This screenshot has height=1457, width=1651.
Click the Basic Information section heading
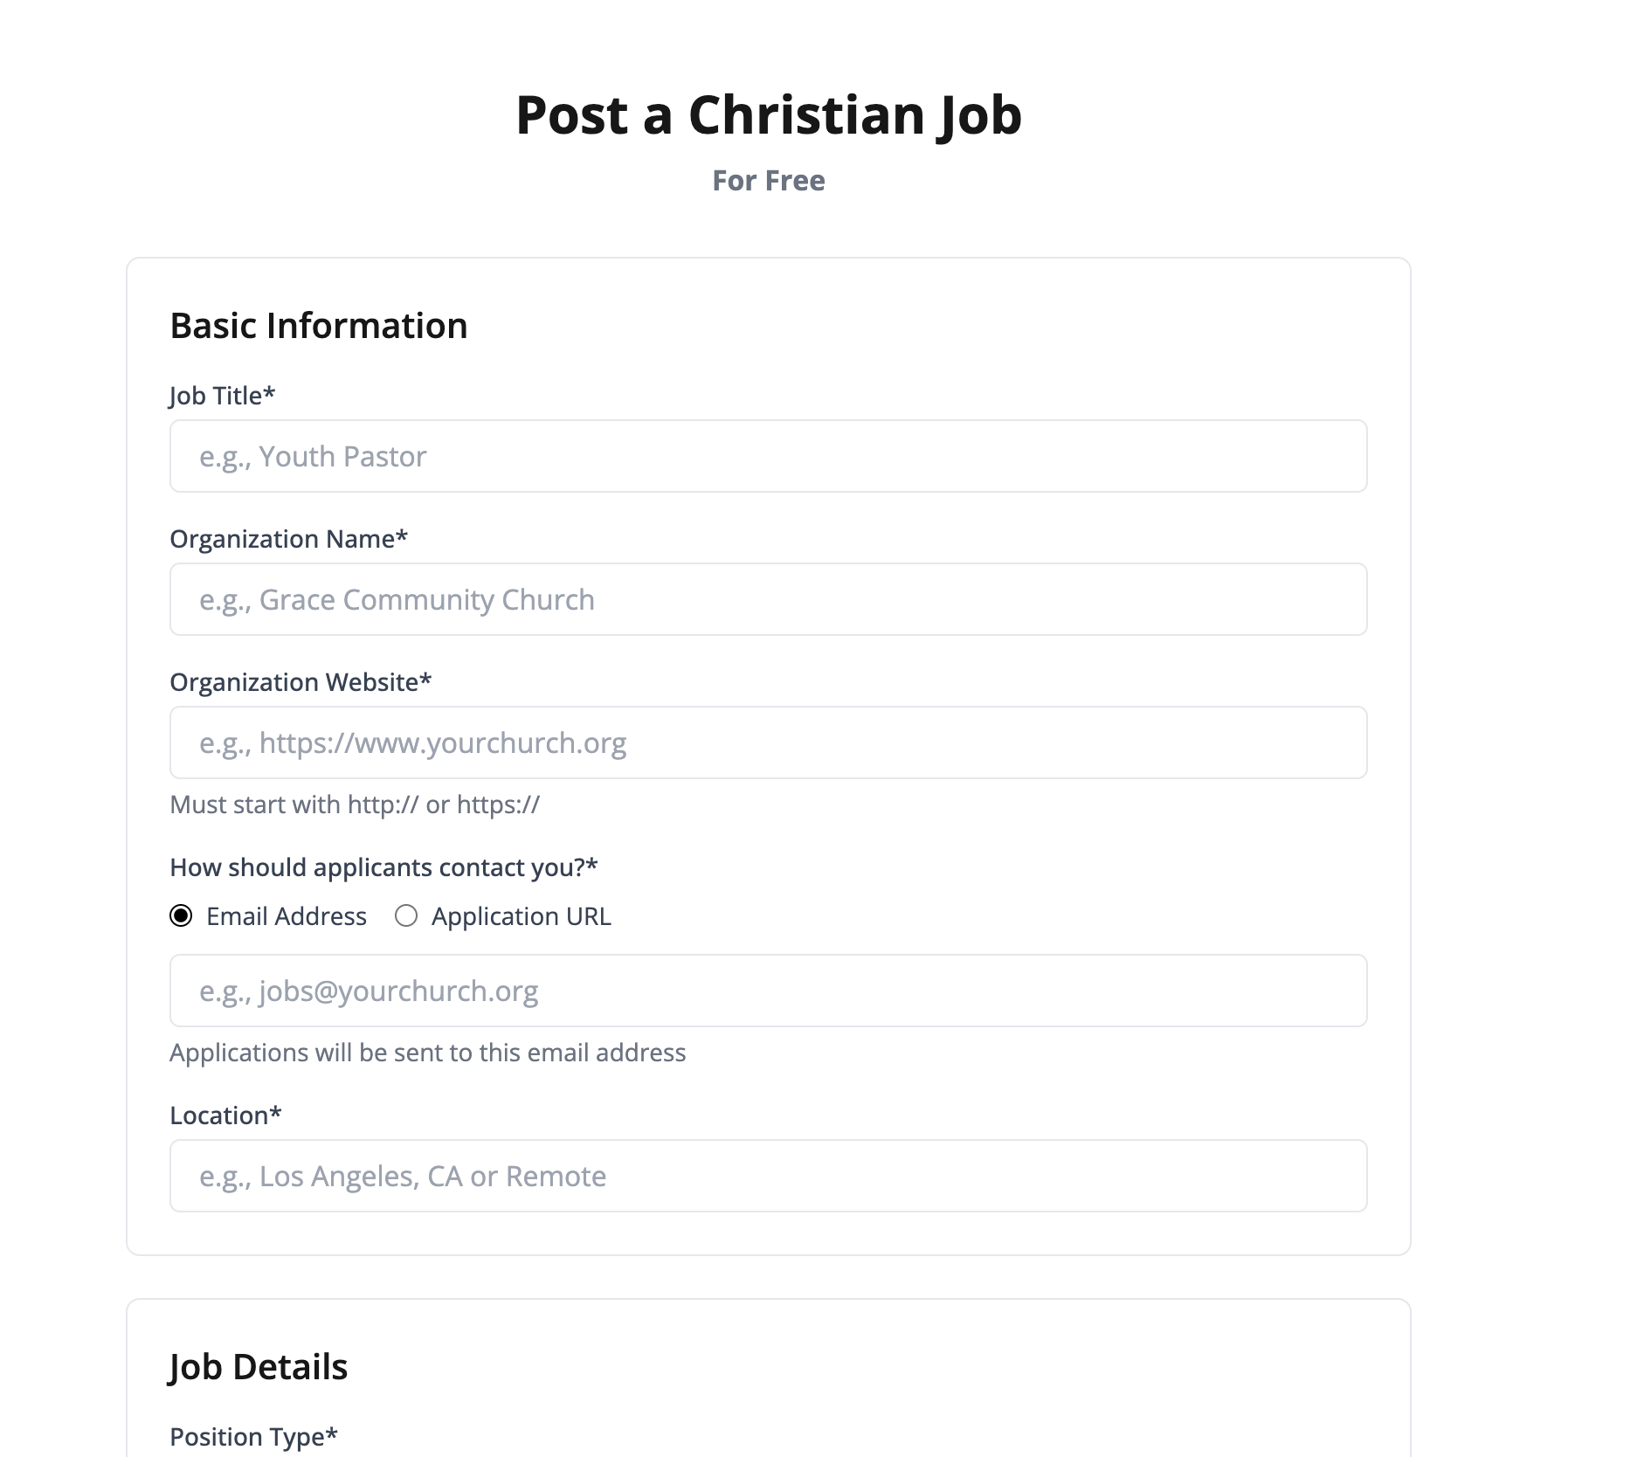tap(319, 325)
